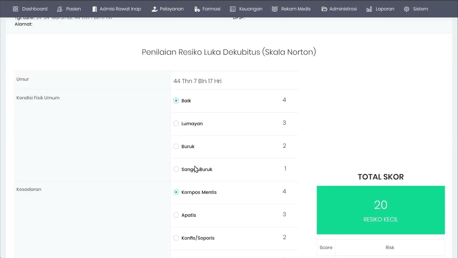
Task: Click the Pasien person icon
Action: tap(60, 9)
